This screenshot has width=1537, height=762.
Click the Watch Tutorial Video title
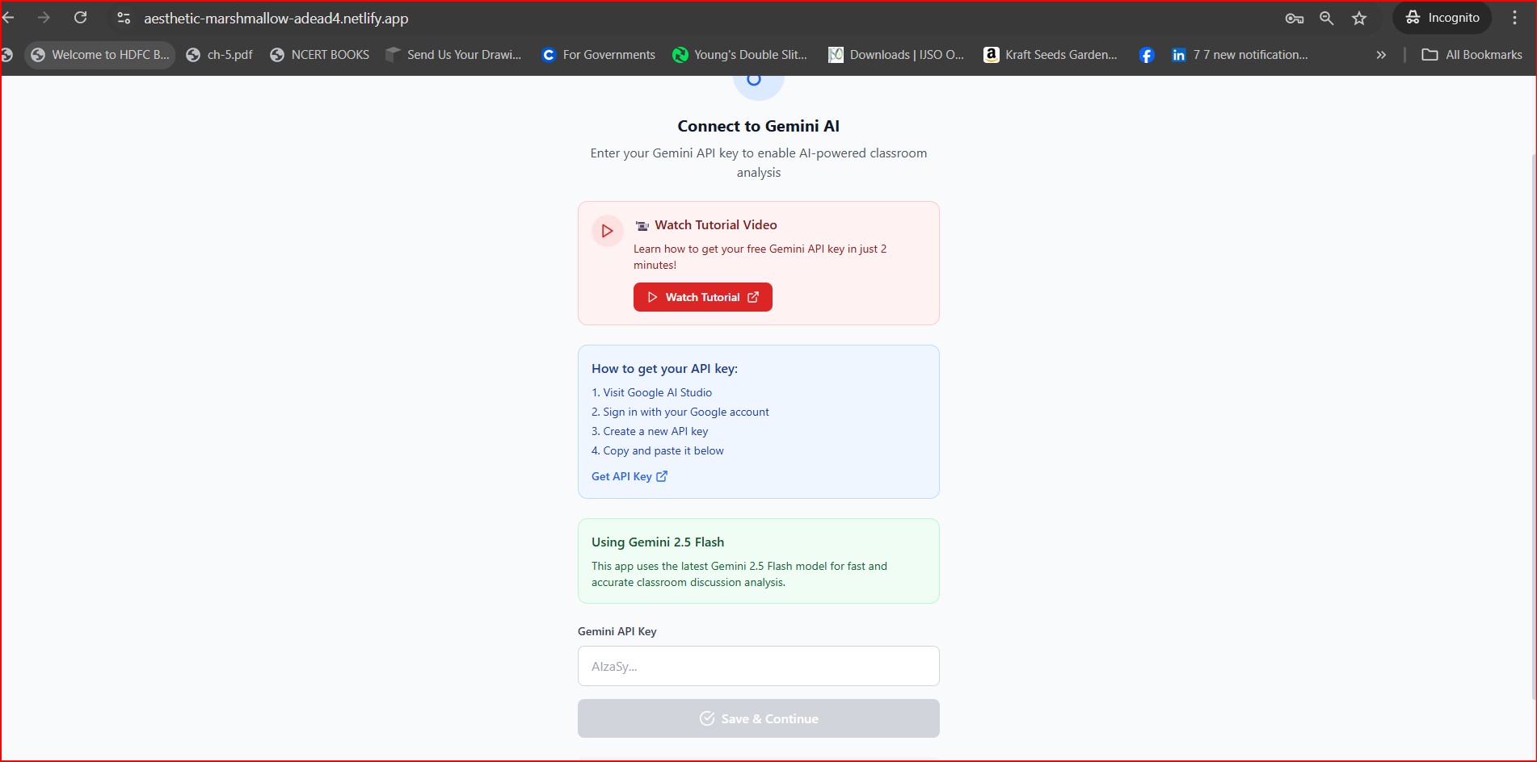pyautogui.click(x=716, y=225)
